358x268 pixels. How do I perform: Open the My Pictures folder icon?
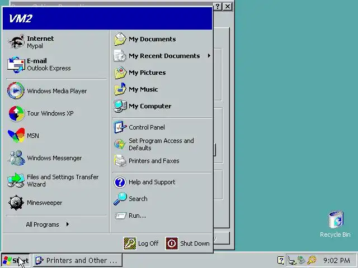pyautogui.click(x=120, y=73)
